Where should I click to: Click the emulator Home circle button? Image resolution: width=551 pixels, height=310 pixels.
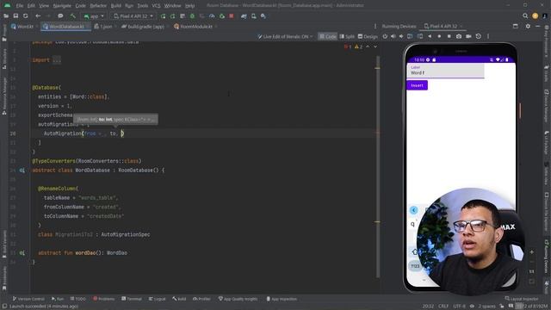click(x=439, y=36)
